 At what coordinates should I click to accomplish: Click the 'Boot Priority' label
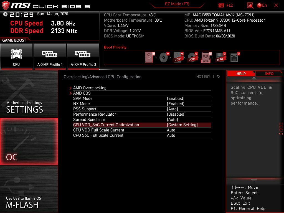[x=115, y=47]
